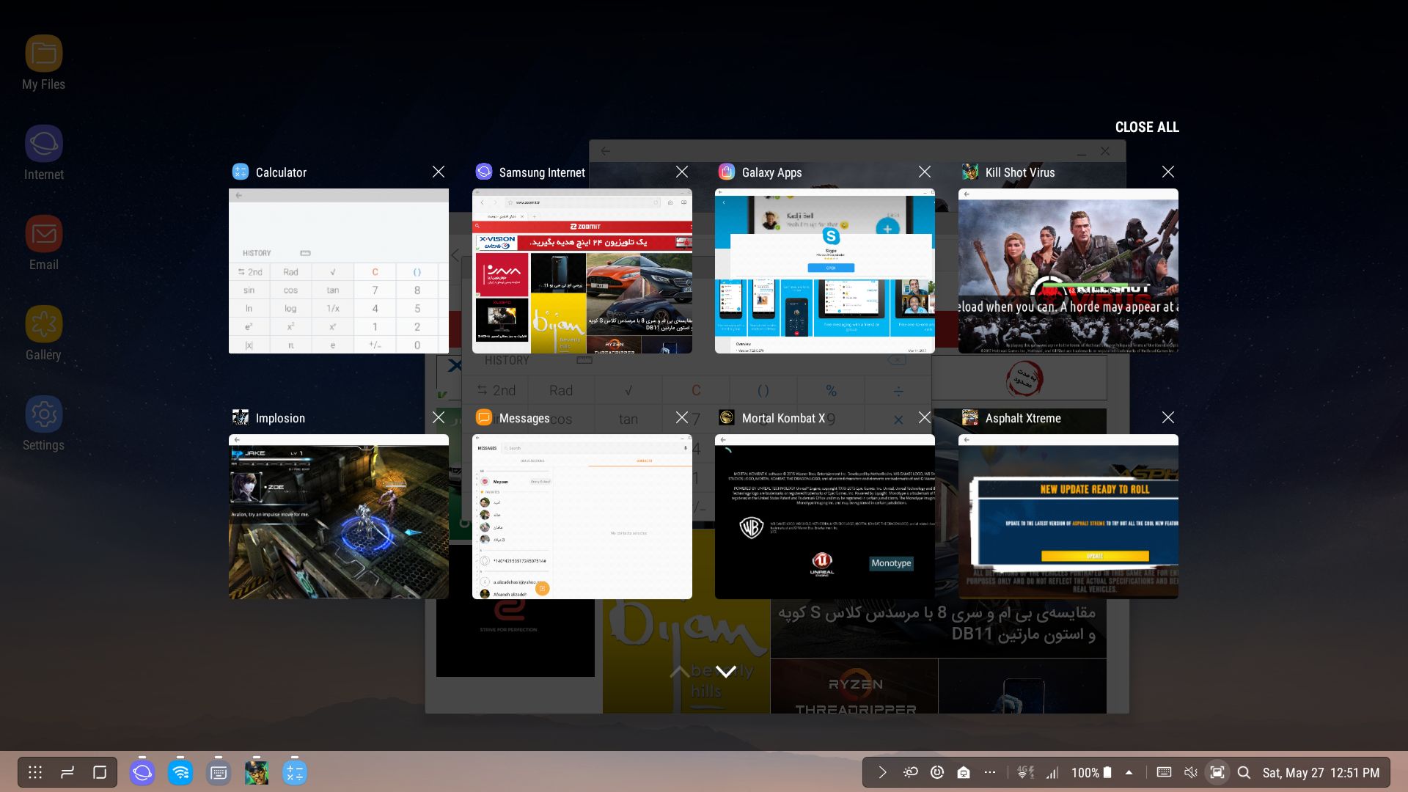Open the apps grid in taskbar
Image resolution: width=1408 pixels, height=792 pixels.
(x=35, y=772)
